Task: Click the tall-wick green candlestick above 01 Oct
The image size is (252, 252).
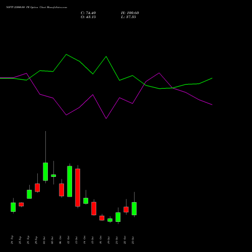Action: click(45, 172)
